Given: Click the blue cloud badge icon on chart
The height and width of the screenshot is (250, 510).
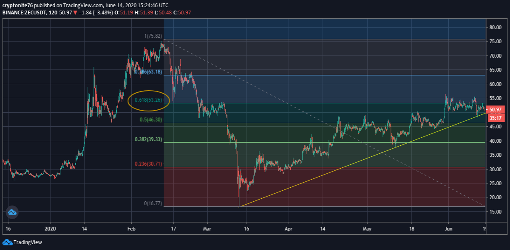Looking at the screenshot, I should [x=12, y=212].
